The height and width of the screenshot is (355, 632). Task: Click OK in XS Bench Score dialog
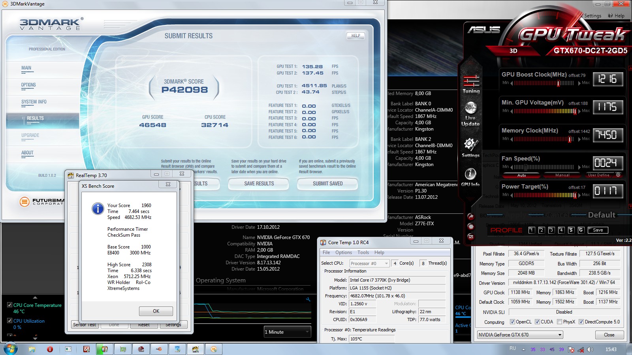coord(156,311)
